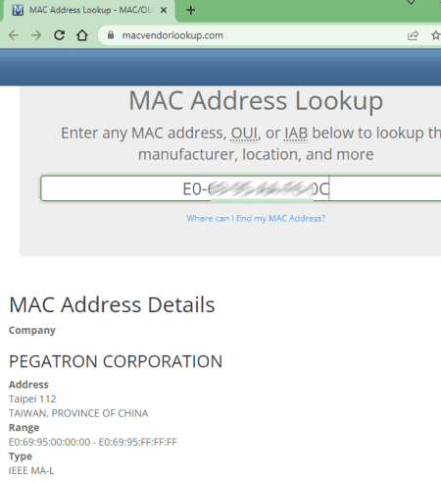Viewport: 441px width, 482px height.
Task: Click the MAC address search input field
Action: coord(241,188)
